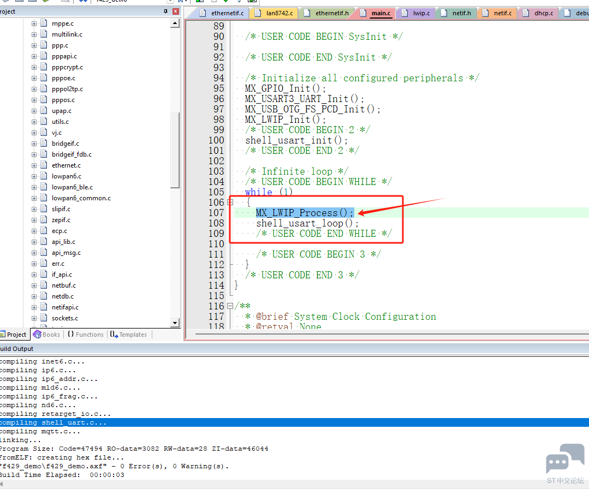
Task: Select lowpan6_ble.c file in tree
Action: point(72,187)
